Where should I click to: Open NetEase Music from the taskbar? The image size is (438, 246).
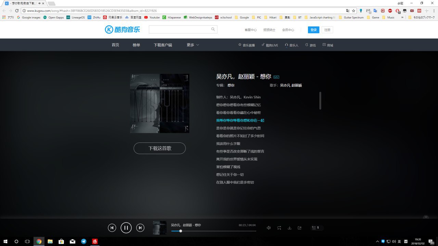pyautogui.click(x=95, y=241)
